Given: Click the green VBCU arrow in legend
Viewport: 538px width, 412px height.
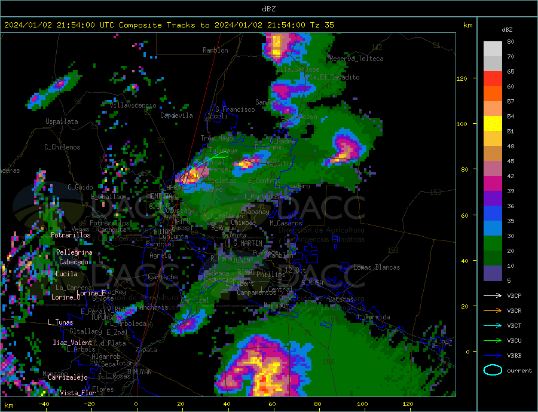Looking at the screenshot, I should click(x=493, y=341).
